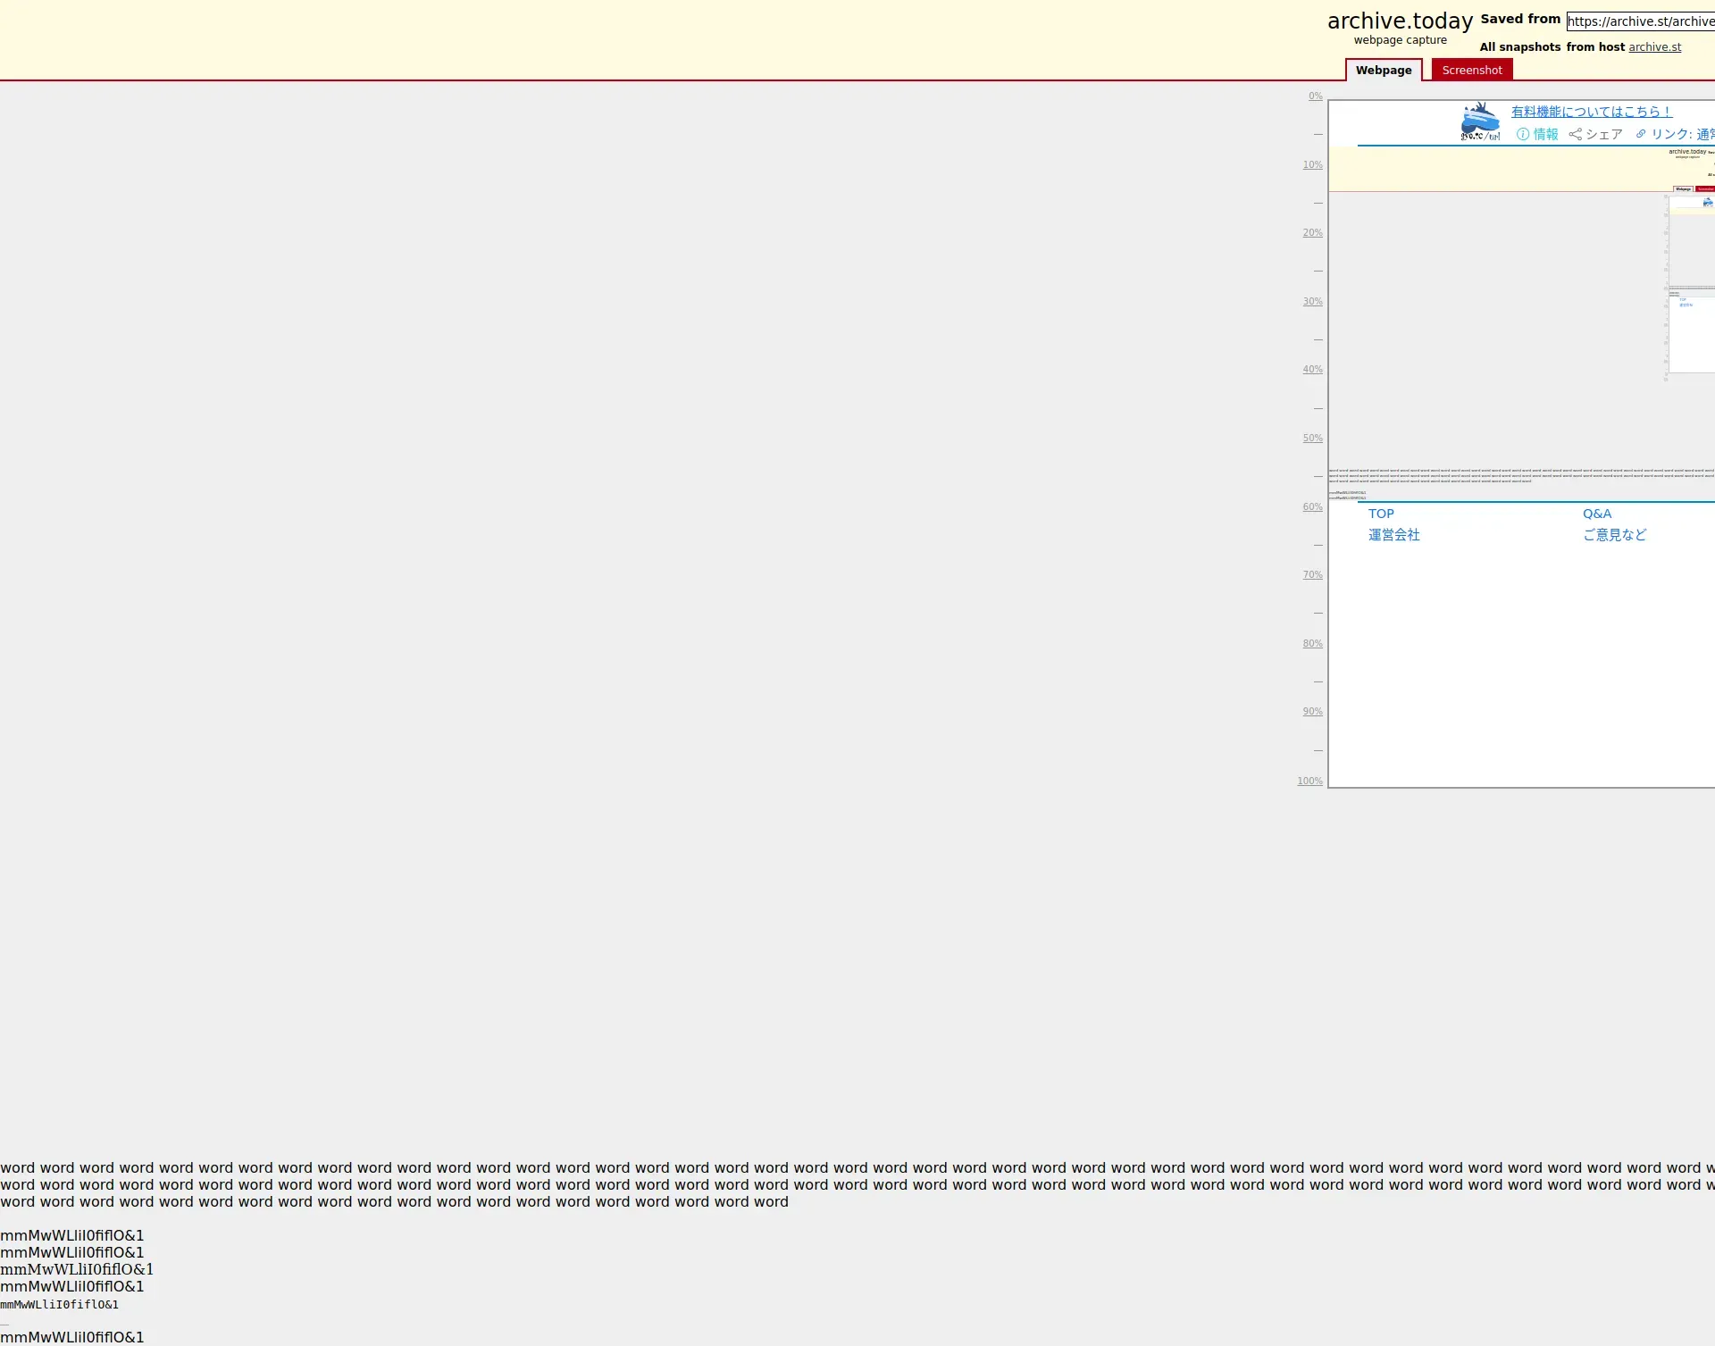Open the Q&A footer link

point(1597,514)
